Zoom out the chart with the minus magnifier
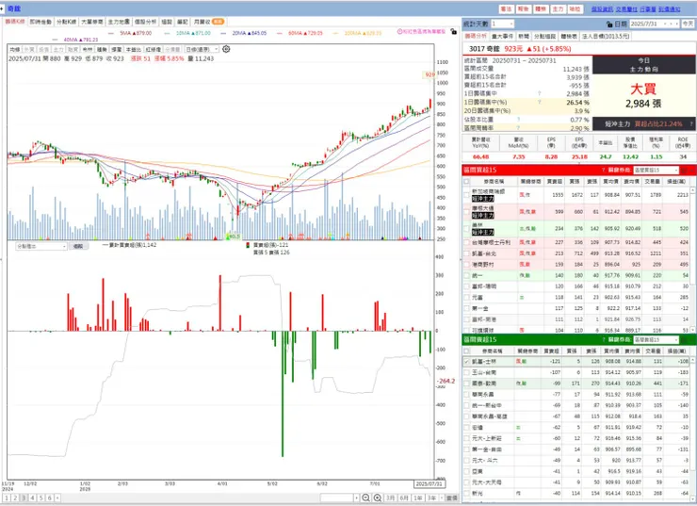Viewport: 697px width, 506px height. [x=365, y=498]
